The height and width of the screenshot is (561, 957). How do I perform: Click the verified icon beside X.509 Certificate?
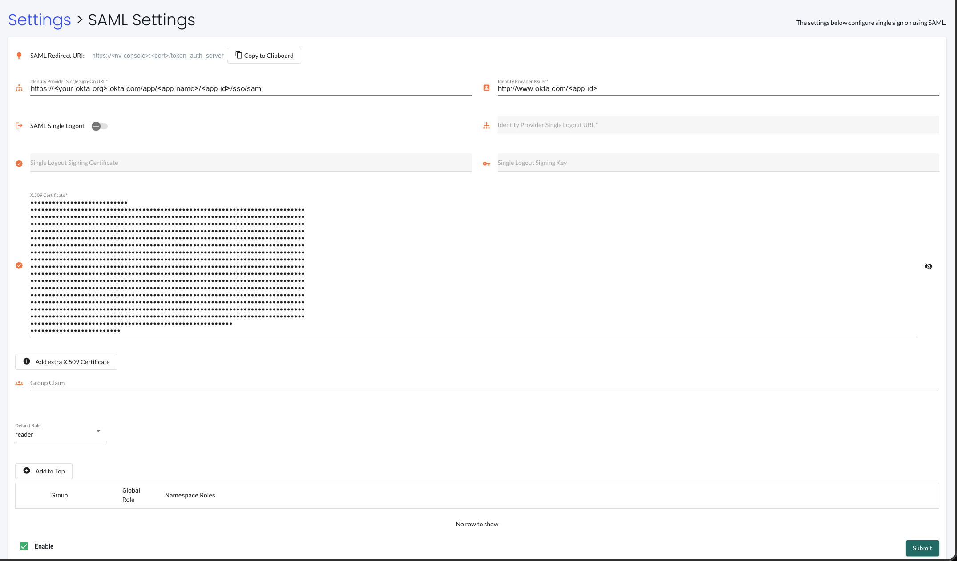19,265
